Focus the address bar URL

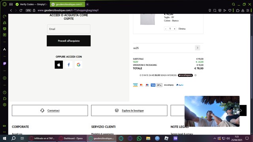[x=68, y=11]
